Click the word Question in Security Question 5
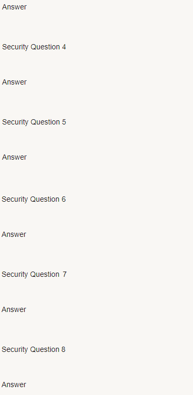The width and height of the screenshot is (193, 395). click(x=45, y=122)
